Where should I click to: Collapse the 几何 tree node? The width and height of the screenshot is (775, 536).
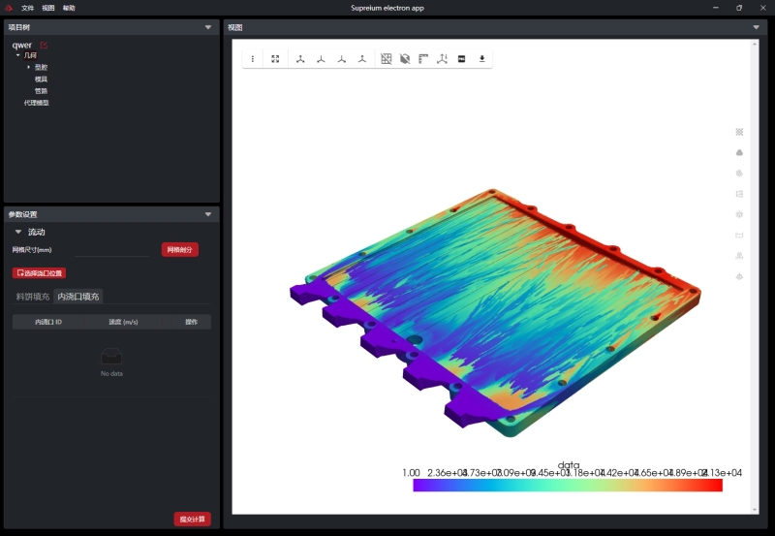coord(18,55)
